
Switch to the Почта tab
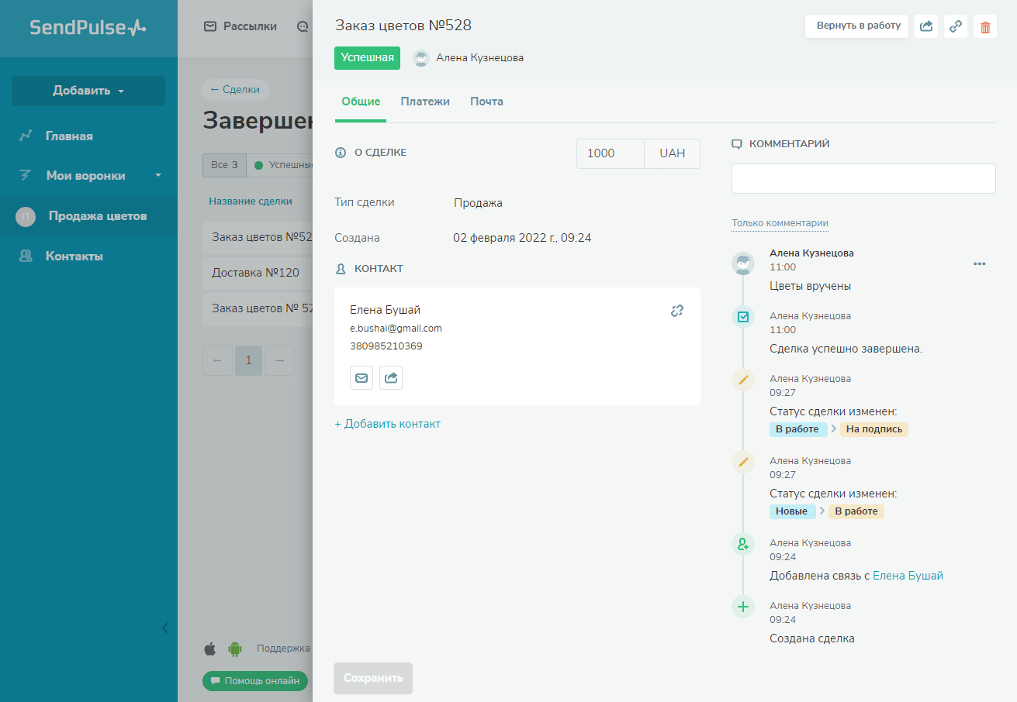coord(486,102)
